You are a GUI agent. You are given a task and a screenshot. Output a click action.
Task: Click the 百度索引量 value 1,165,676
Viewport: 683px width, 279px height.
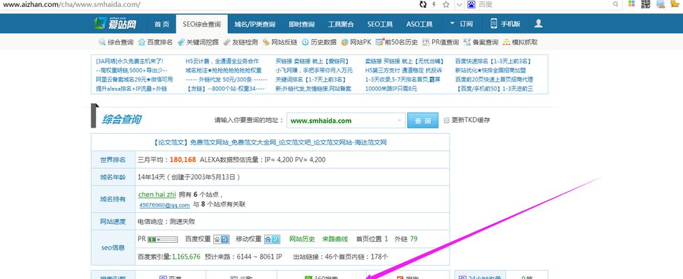pyautogui.click(x=186, y=257)
